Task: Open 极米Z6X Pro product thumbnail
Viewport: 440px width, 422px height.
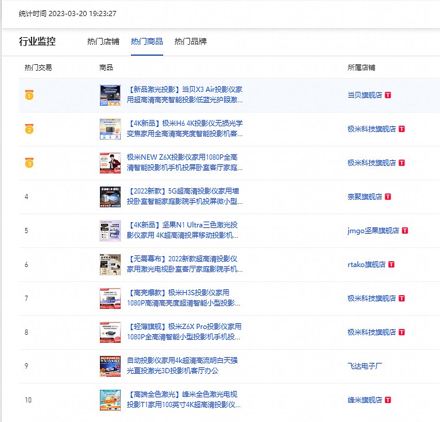Action: (x=110, y=332)
